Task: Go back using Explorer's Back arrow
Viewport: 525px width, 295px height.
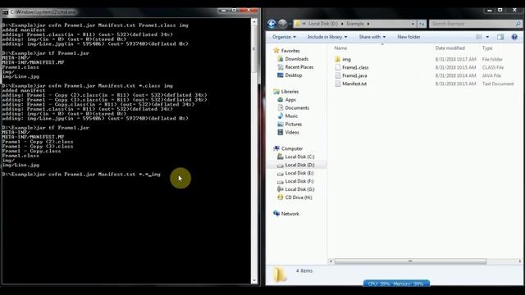Action: [272, 24]
